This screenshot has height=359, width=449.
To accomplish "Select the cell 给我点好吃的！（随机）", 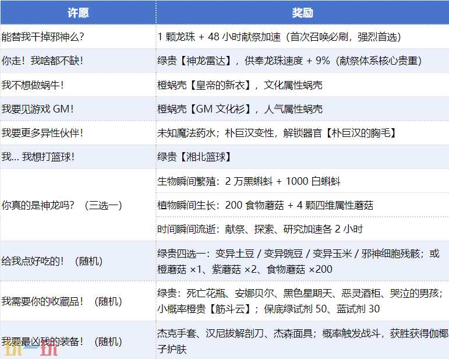I will [78, 261].
